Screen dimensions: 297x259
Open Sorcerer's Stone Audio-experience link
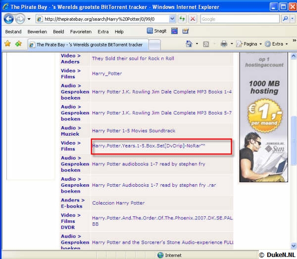[x=162, y=242]
